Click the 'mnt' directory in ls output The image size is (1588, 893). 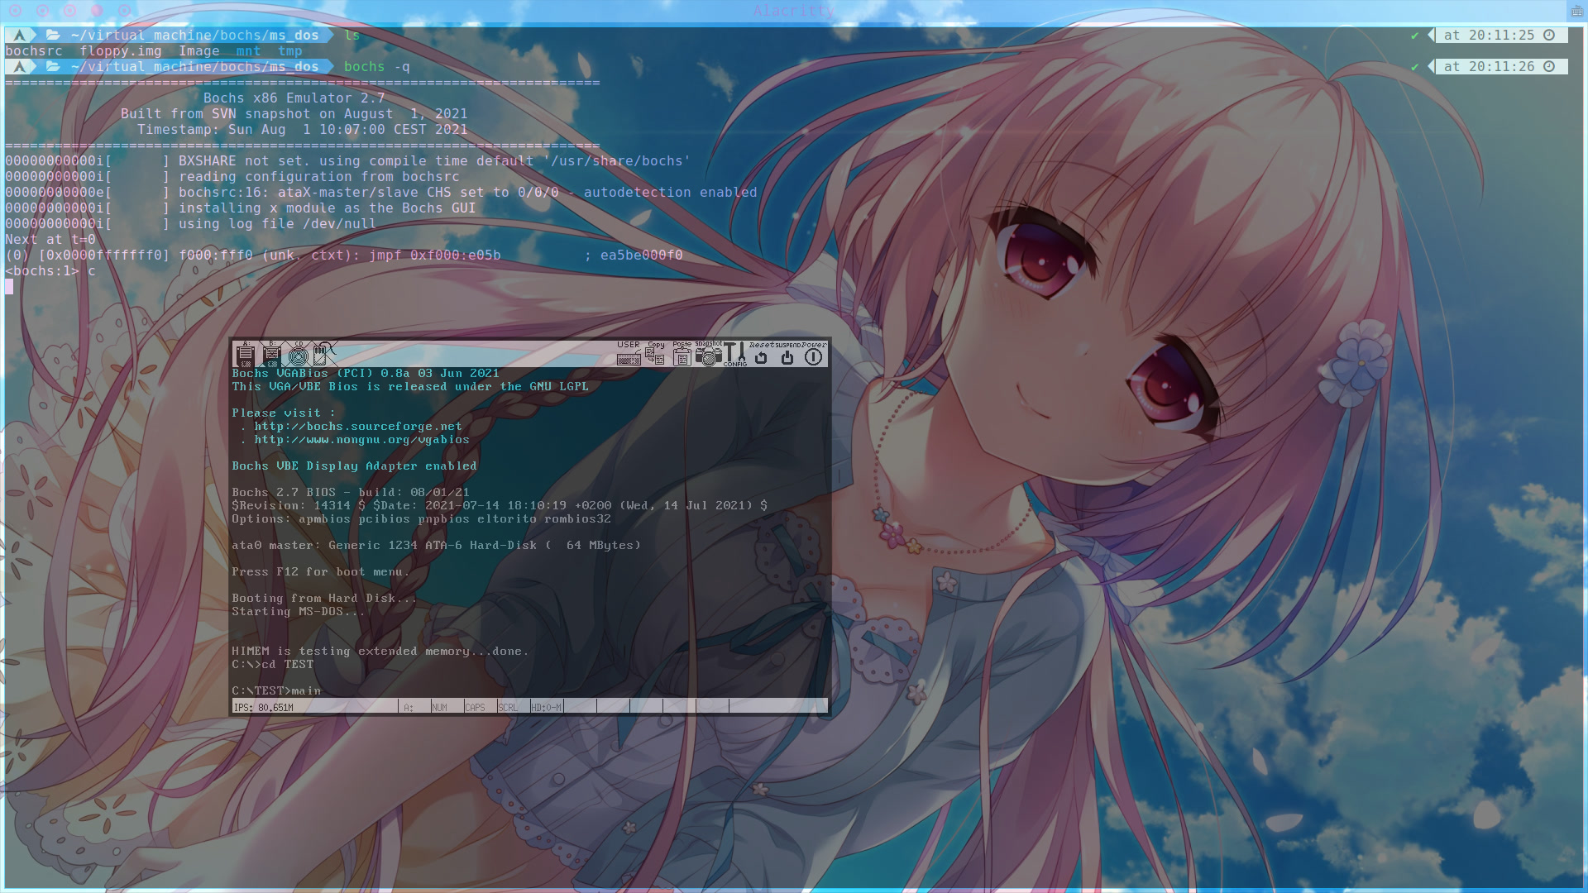click(248, 50)
